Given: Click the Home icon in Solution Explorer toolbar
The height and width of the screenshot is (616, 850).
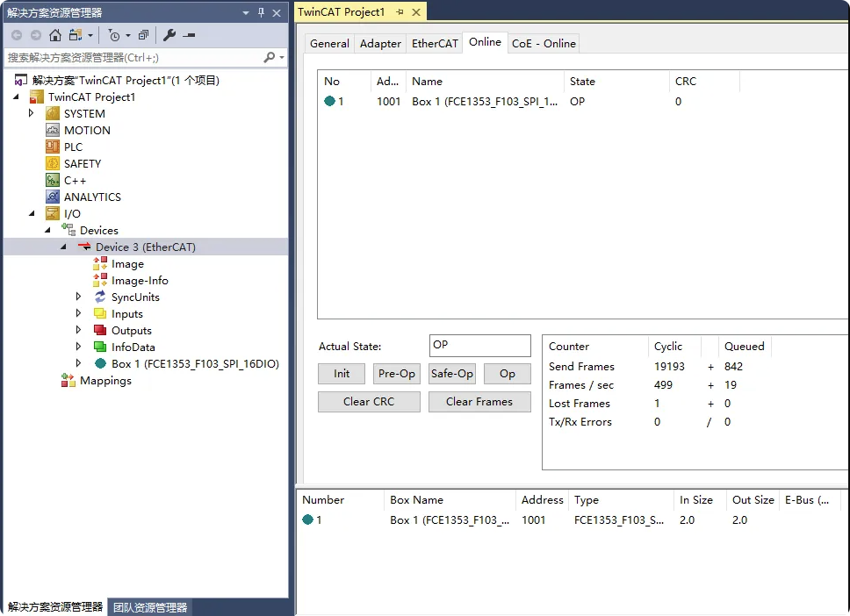Looking at the screenshot, I should click(55, 35).
